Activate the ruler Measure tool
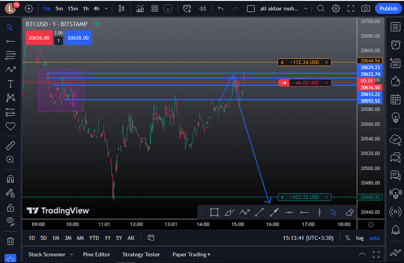The image size is (404, 263). click(x=10, y=146)
